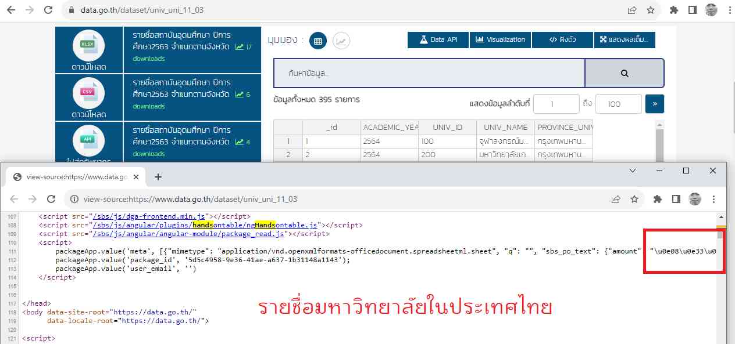Click the starting record number field

pyautogui.click(x=556, y=104)
